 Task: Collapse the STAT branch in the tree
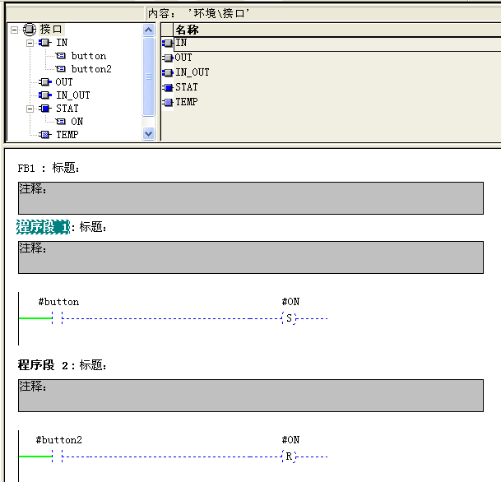pyautogui.click(x=30, y=109)
